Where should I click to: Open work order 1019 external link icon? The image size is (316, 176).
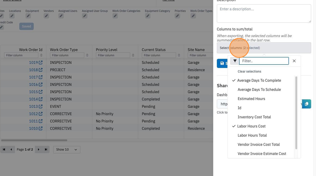pyautogui.click(x=41, y=63)
